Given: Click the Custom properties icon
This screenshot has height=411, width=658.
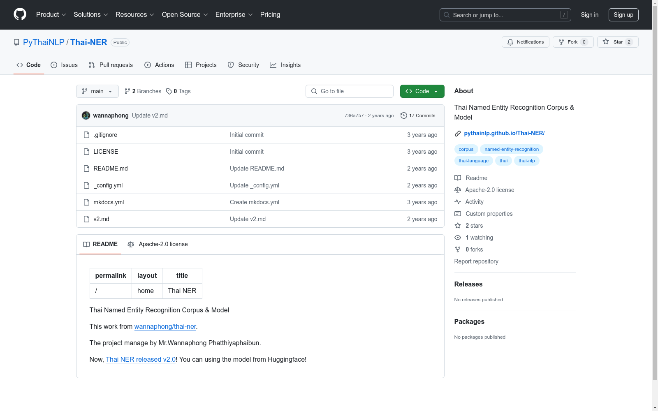Looking at the screenshot, I should (x=458, y=214).
